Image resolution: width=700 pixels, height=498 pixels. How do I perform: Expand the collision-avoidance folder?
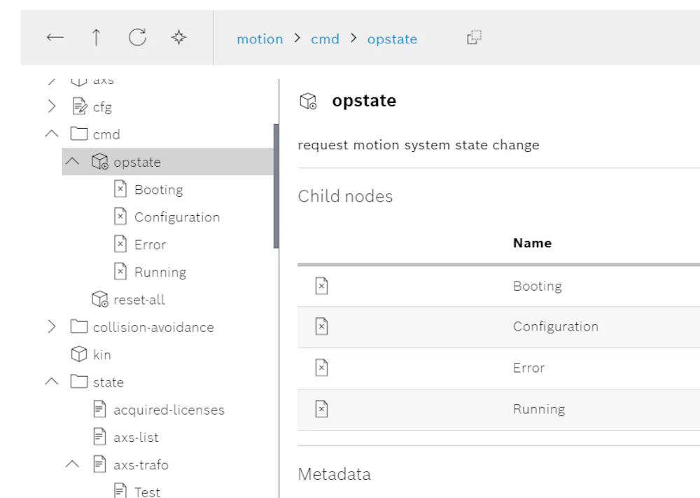[x=53, y=326]
